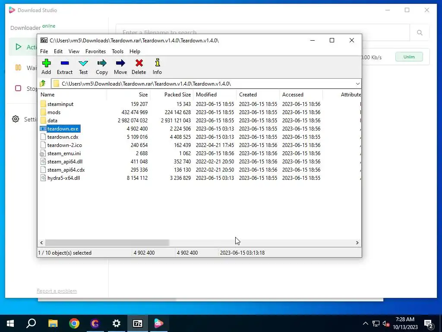
Task: Open the Help menu
Action: (x=135, y=51)
